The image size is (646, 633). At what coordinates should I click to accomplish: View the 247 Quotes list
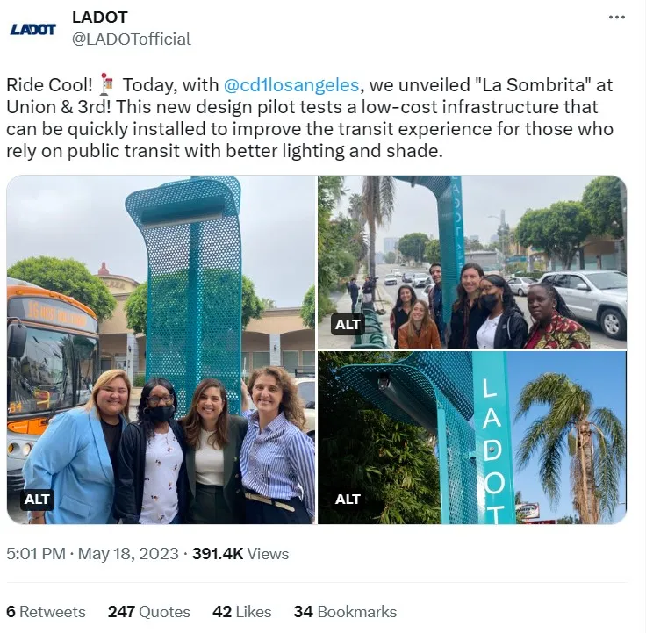pos(148,612)
